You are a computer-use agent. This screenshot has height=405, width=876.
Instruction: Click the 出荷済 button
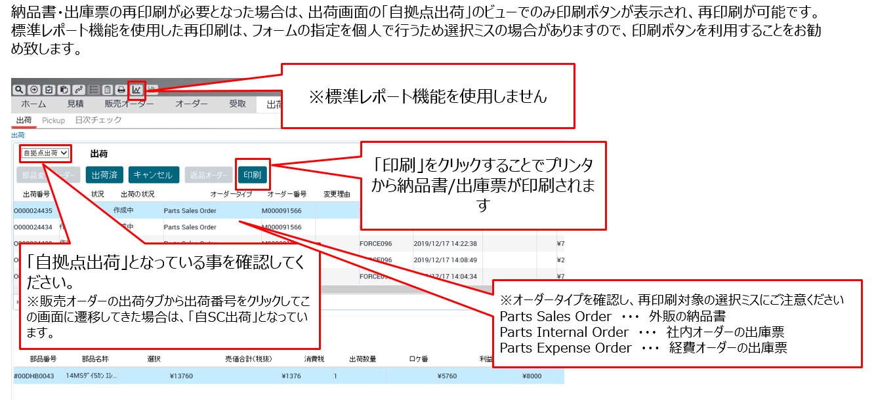(x=104, y=175)
